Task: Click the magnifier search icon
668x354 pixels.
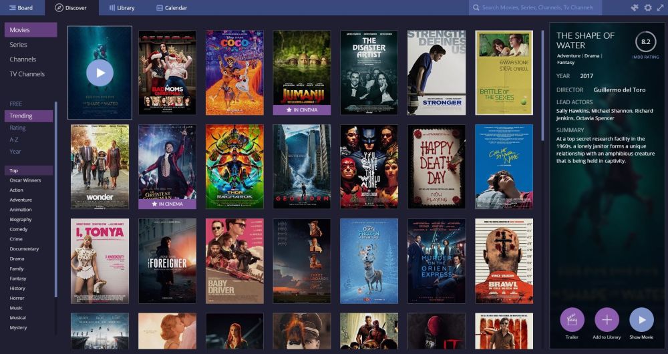Action: pyautogui.click(x=476, y=7)
